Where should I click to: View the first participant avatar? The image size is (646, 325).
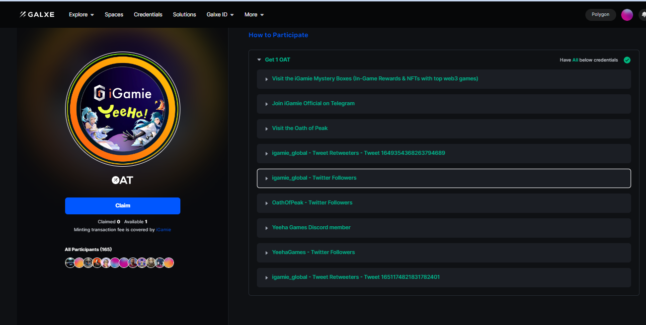(70, 263)
